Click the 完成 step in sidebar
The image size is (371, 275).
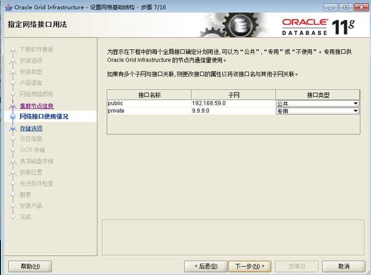pos(25,217)
